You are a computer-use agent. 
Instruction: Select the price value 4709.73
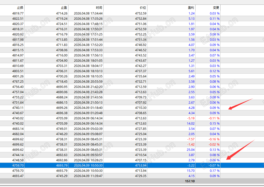tap(141, 97)
